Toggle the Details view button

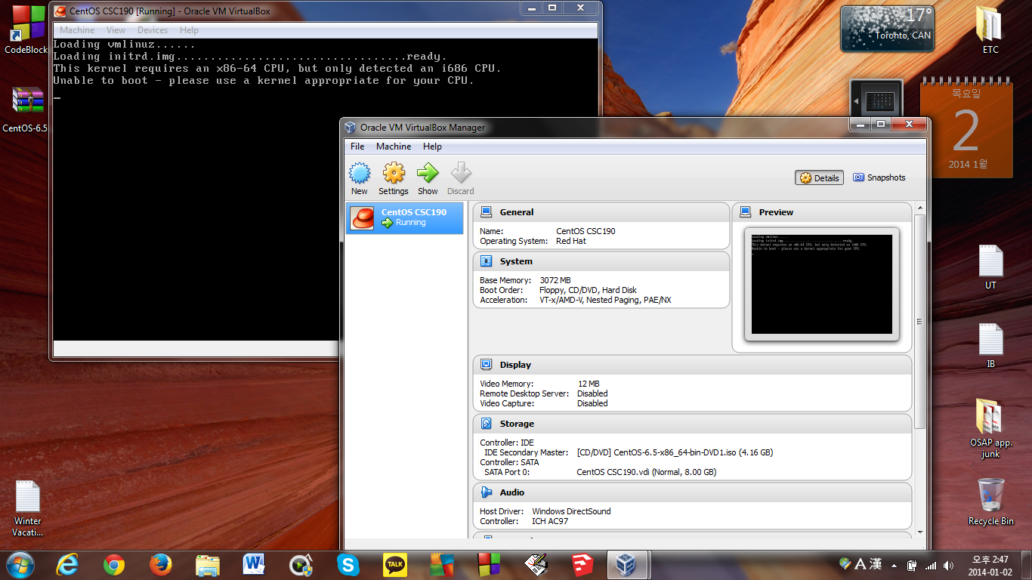pyautogui.click(x=819, y=178)
